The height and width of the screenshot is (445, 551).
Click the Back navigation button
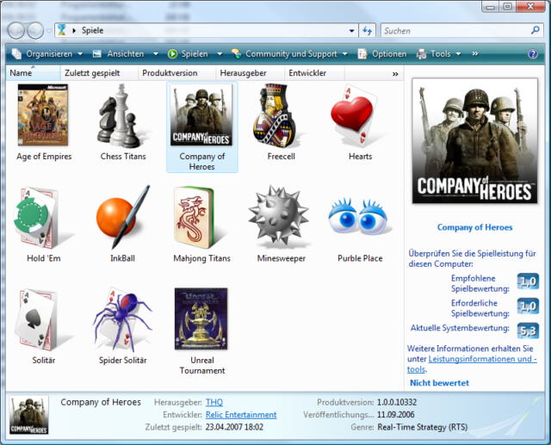pos(15,31)
